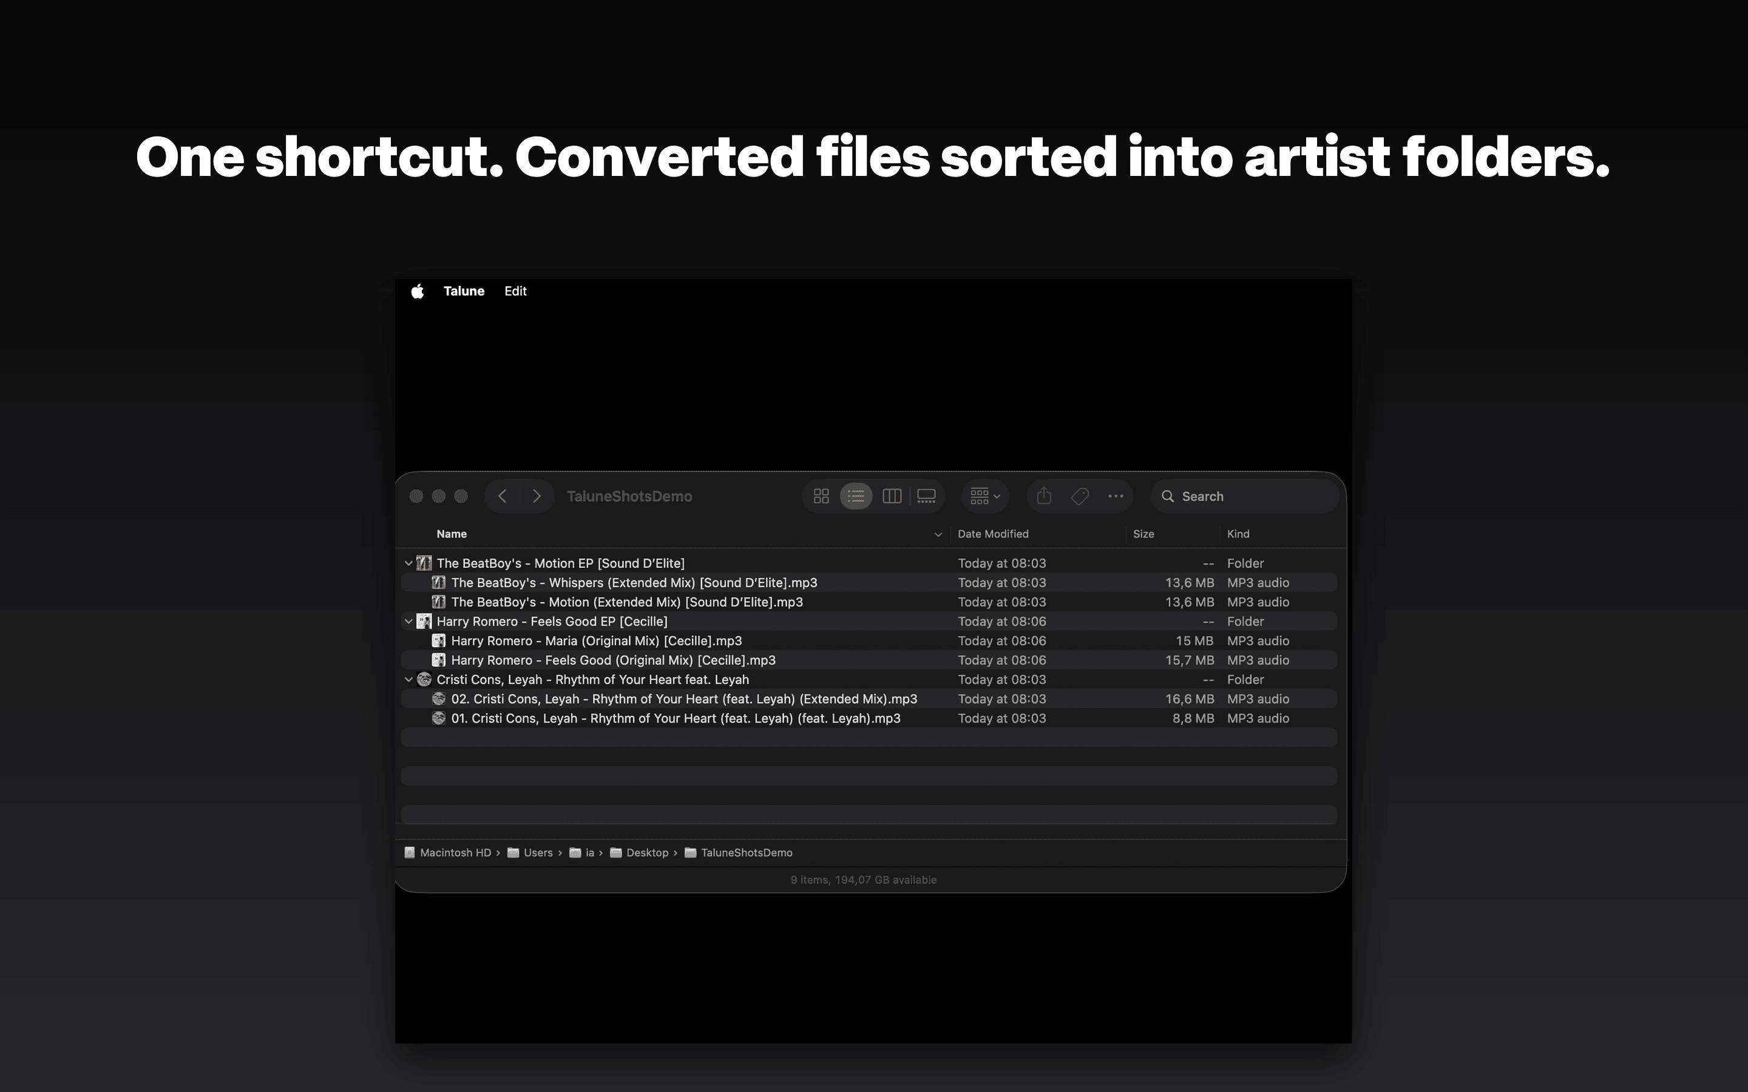1748x1092 pixels.
Task: Toggle sort direction chevron in Name header
Action: 938,534
